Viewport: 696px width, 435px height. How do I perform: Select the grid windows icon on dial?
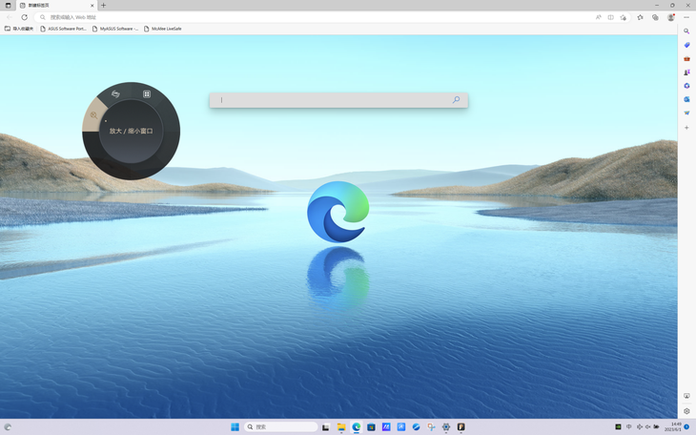pos(147,93)
